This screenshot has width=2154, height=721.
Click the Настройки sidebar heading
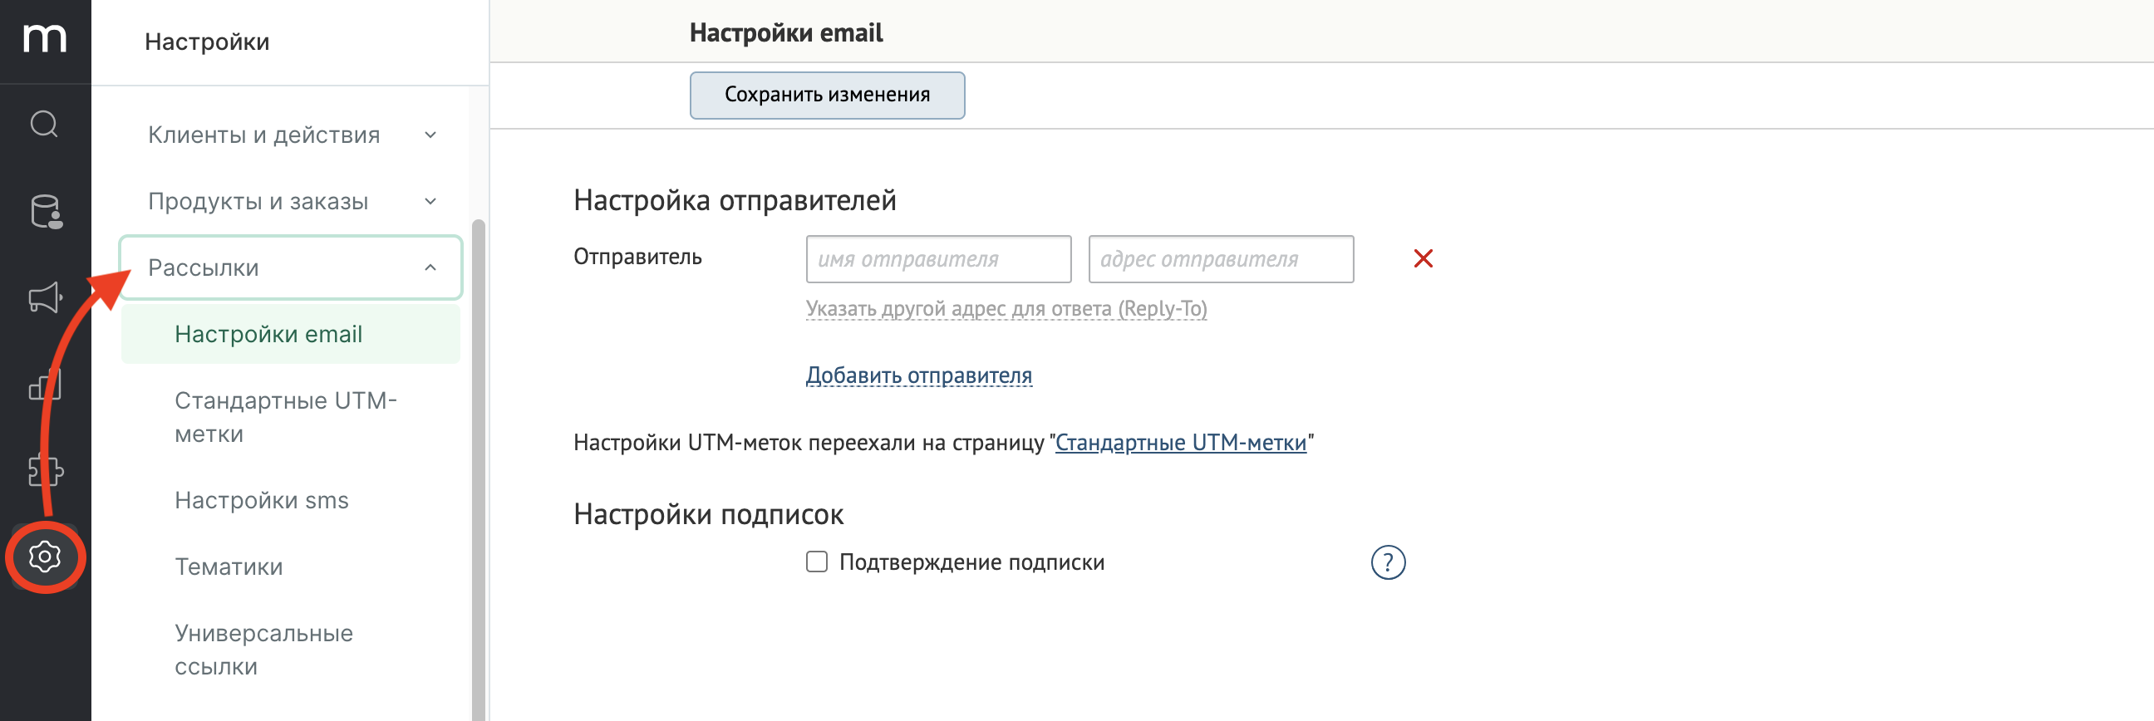click(208, 42)
